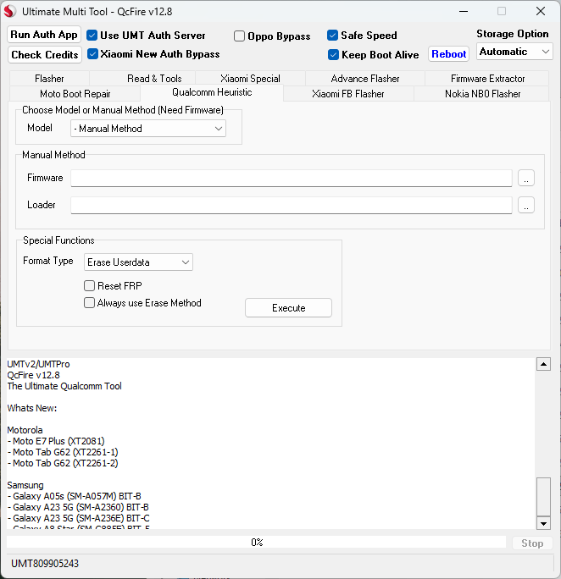Open the Xiaomi FB Flasher tab
This screenshot has height=579, width=561.
click(347, 94)
